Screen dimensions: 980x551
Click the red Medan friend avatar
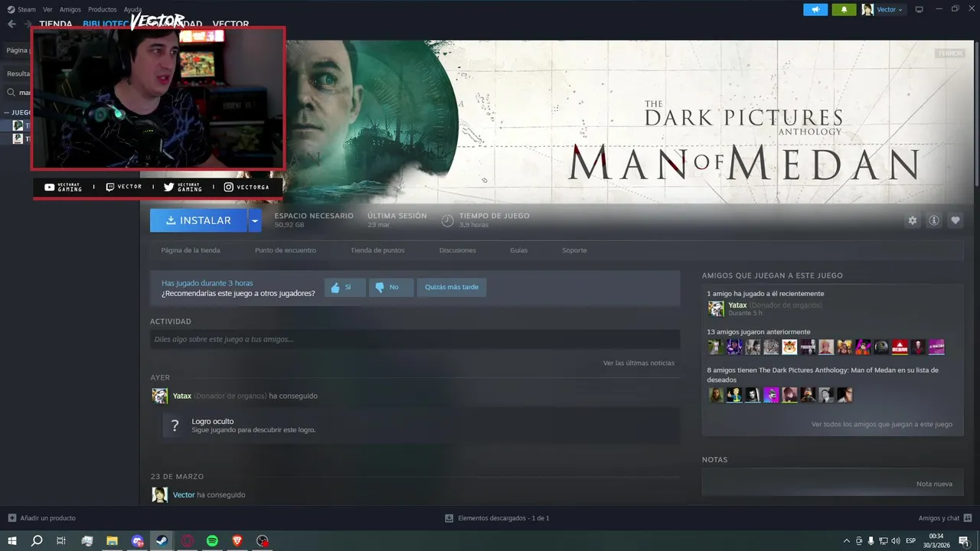pyautogui.click(x=900, y=347)
